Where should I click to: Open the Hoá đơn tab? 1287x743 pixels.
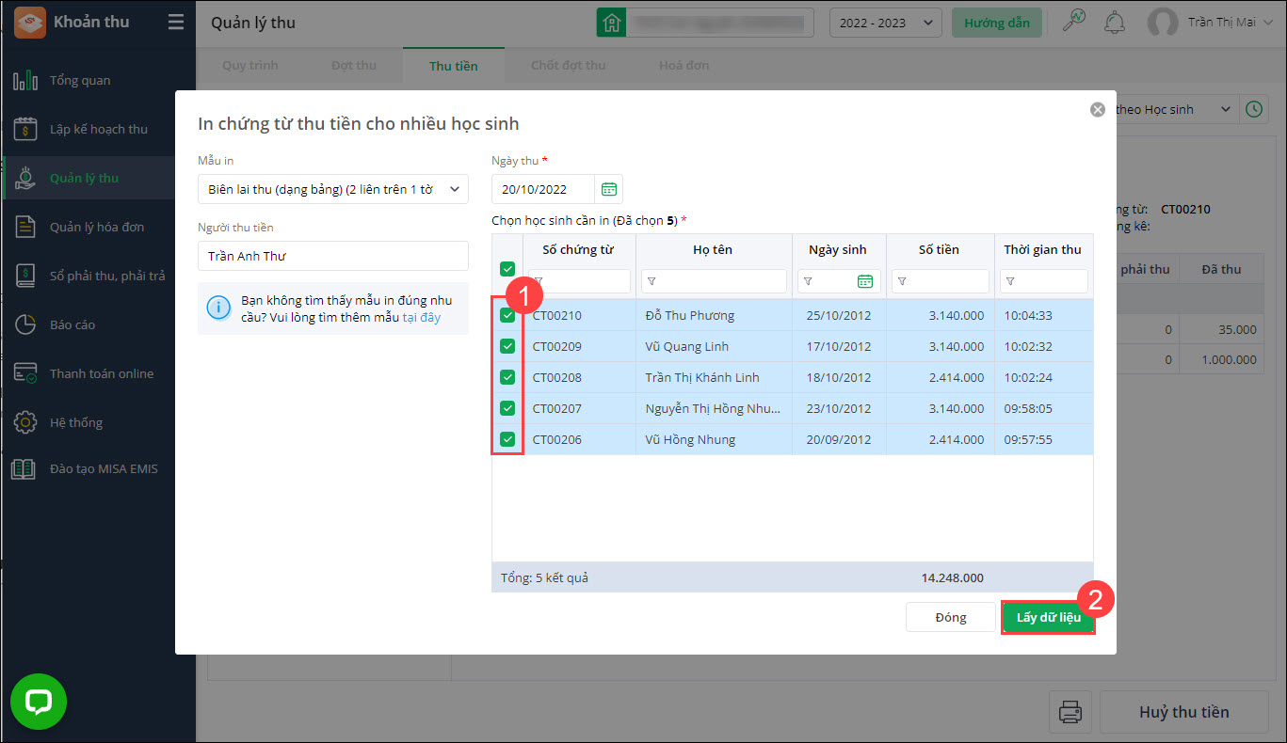click(684, 66)
